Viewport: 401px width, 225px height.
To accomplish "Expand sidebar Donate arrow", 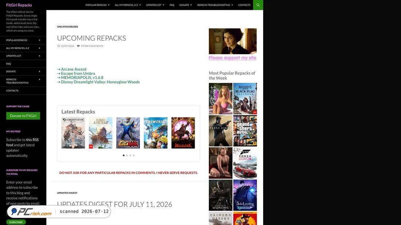I will click(39, 72).
